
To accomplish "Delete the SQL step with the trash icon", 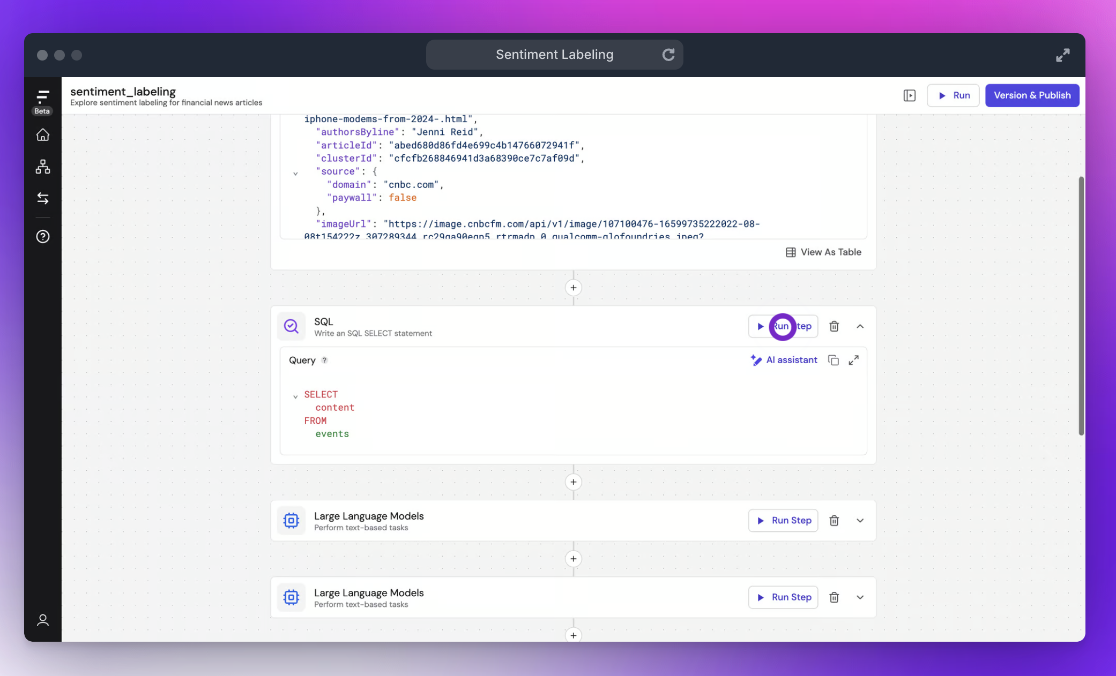I will tap(834, 326).
